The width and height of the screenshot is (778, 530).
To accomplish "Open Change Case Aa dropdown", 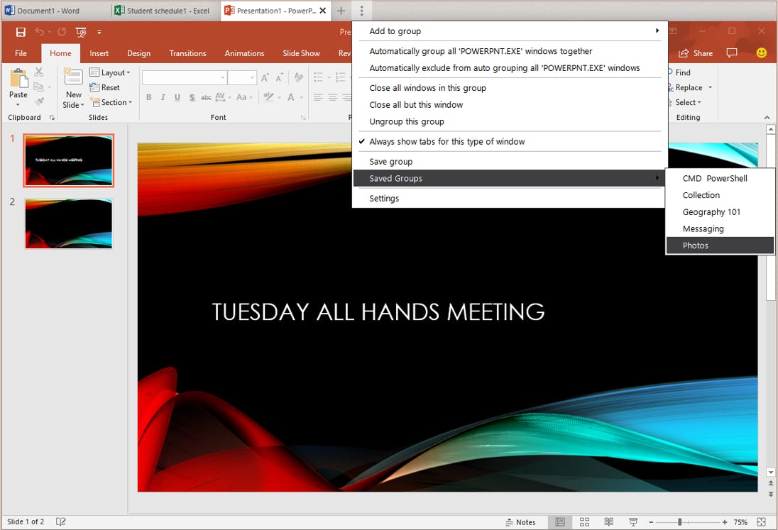I will pos(243,97).
